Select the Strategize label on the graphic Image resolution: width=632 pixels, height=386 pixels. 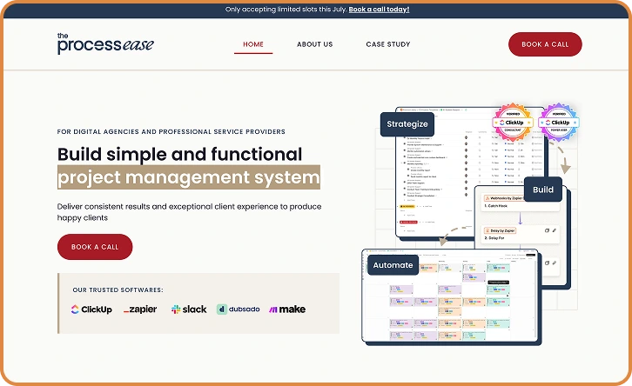pos(407,124)
